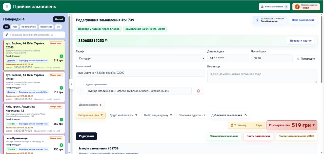Copy phone number 380685815253 with the copy icon
This screenshot has height=154, width=324.
point(107,41)
